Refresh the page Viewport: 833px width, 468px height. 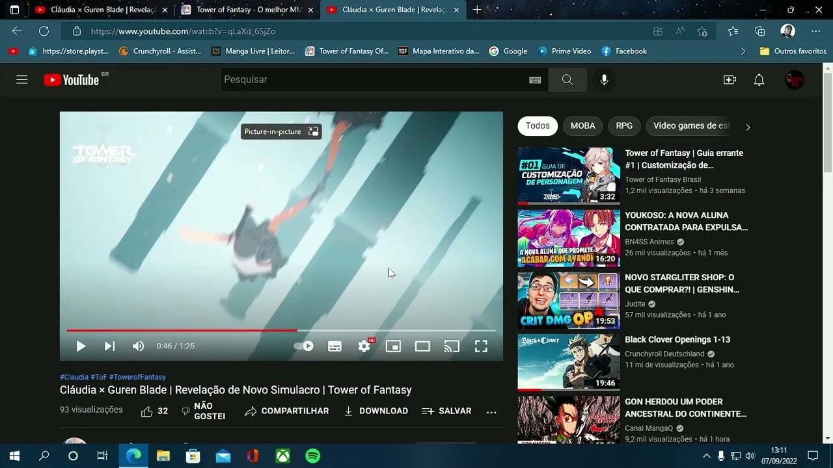pos(44,31)
